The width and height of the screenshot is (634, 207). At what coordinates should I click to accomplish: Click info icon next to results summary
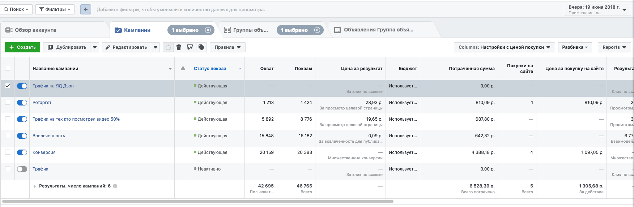click(115, 186)
